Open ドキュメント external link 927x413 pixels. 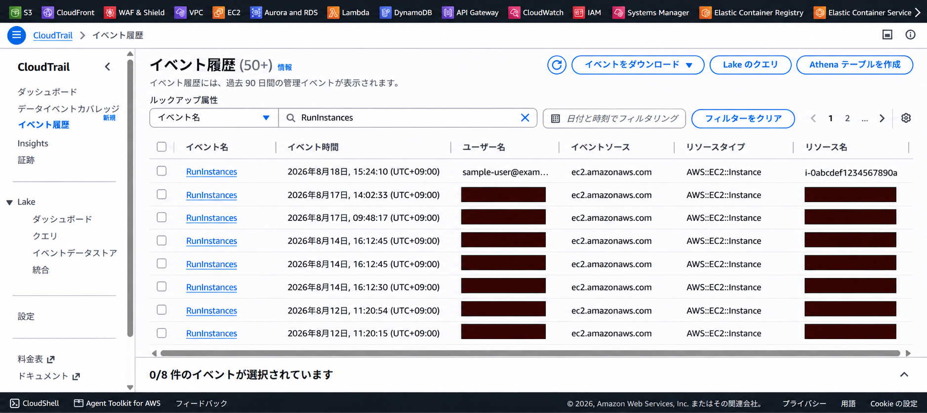click(48, 376)
